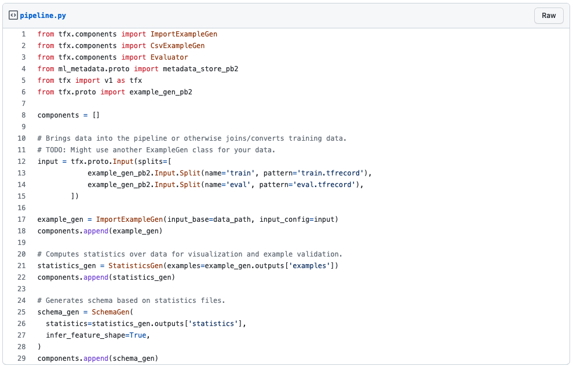Click line number 17
573x366 pixels.
point(22,219)
